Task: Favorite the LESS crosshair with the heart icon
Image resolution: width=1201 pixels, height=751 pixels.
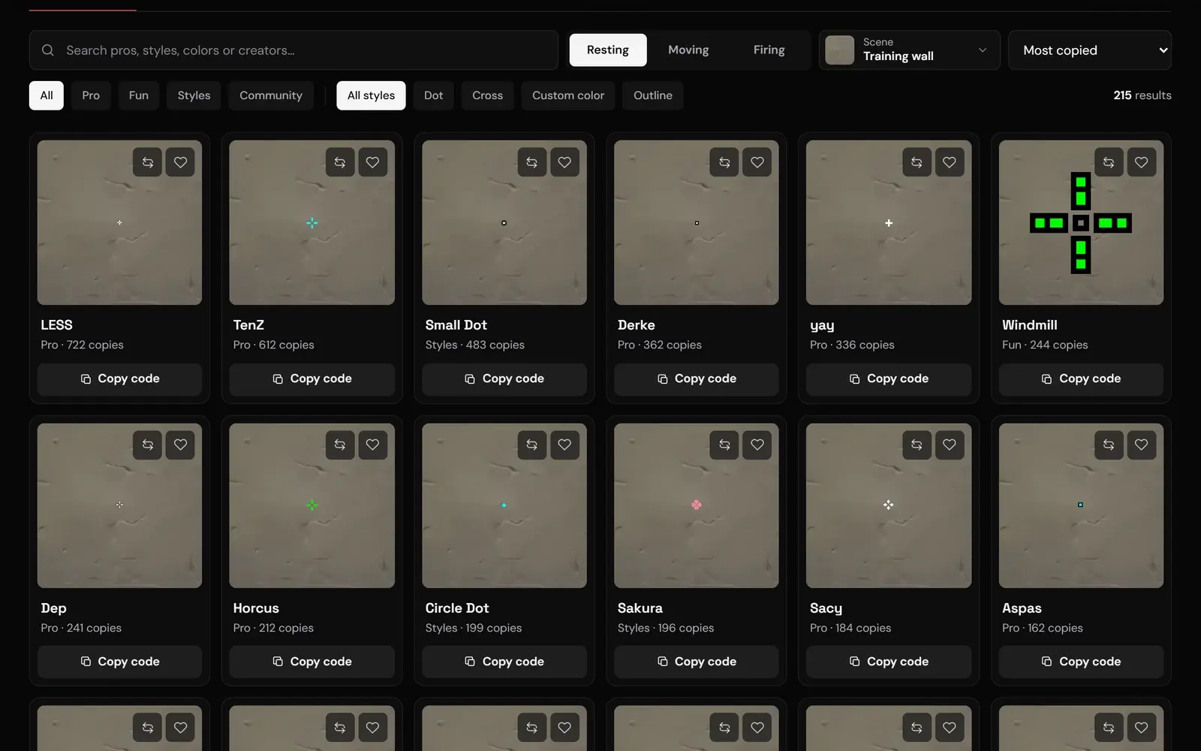Action: (180, 162)
